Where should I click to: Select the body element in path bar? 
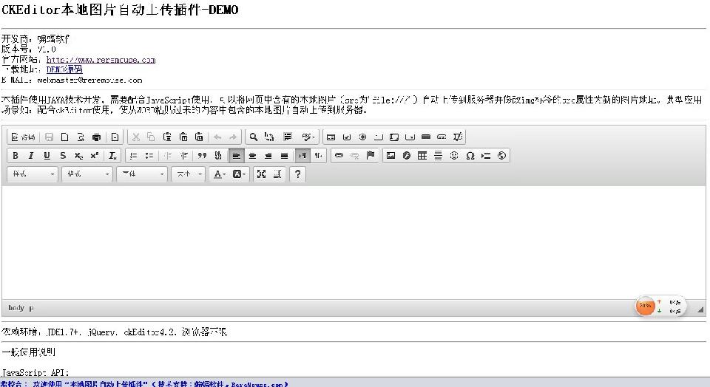(x=16, y=307)
